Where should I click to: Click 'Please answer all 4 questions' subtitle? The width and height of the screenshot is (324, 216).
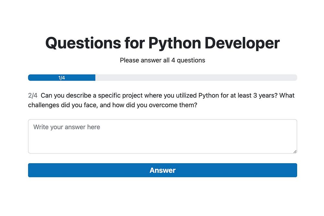(162, 60)
